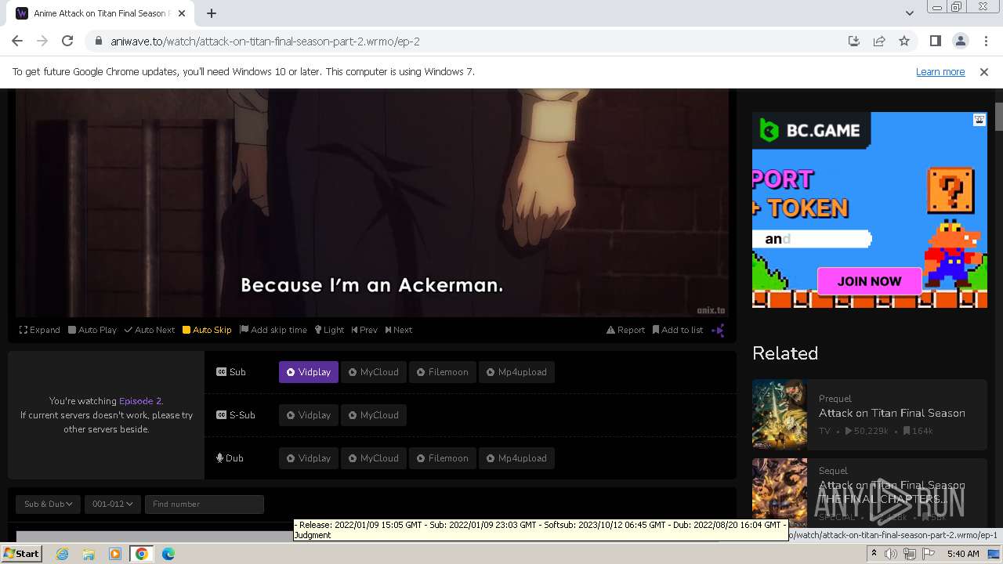Dismiss the Chrome update notification bar
The height and width of the screenshot is (564, 1003).
pos(984,72)
